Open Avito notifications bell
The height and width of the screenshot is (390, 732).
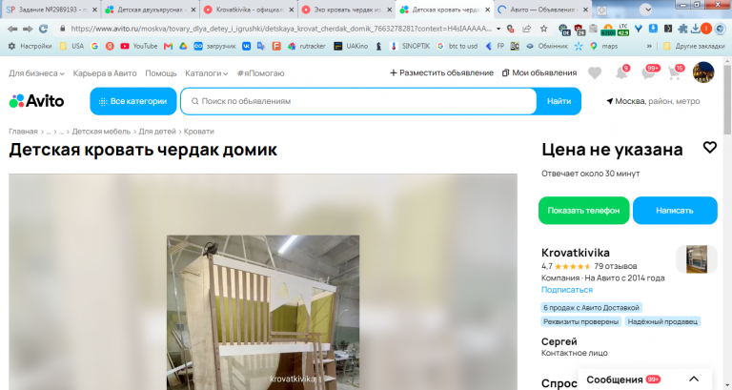(621, 72)
